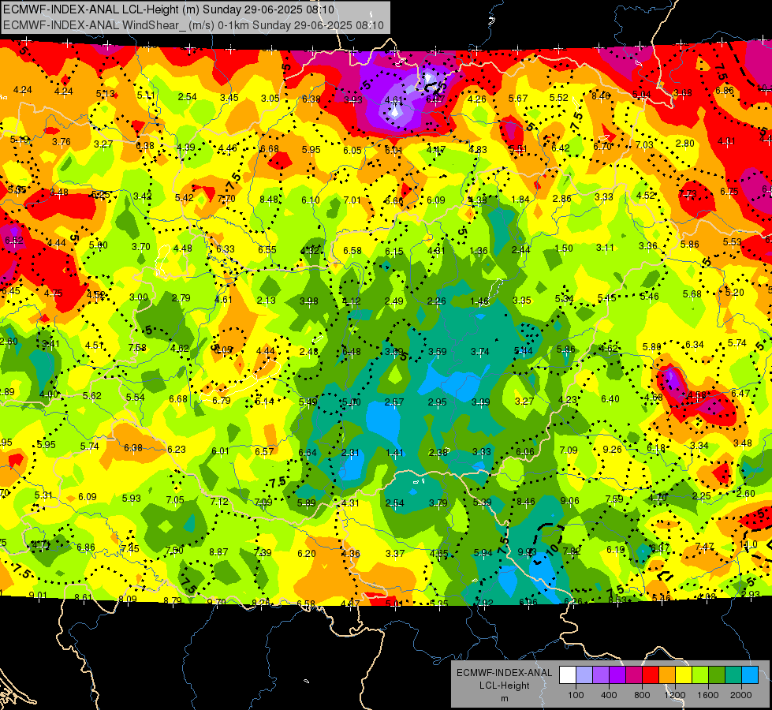Select the map value 7.58
772x710 pixels.
[137, 347]
